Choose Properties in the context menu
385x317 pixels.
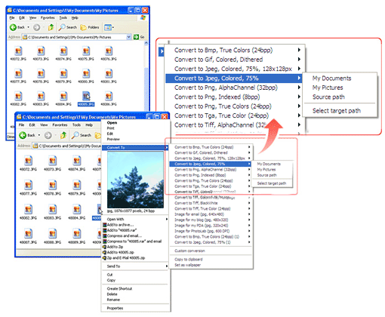[x=115, y=308]
